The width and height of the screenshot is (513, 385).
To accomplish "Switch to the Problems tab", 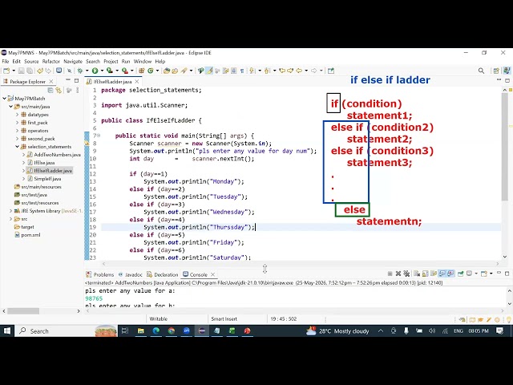I will click(100, 274).
